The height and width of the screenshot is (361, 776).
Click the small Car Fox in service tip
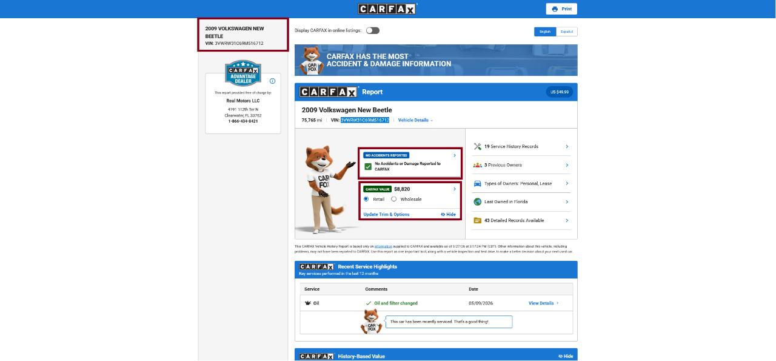(x=370, y=321)
